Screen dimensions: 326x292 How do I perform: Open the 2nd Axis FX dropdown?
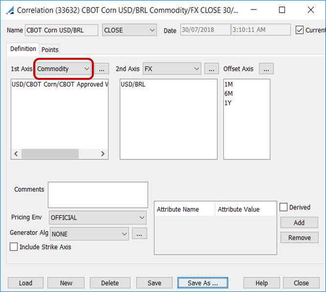point(172,69)
